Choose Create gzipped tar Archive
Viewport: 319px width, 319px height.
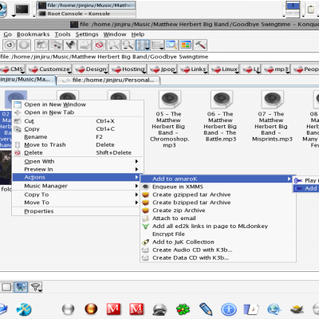[x=218, y=195]
